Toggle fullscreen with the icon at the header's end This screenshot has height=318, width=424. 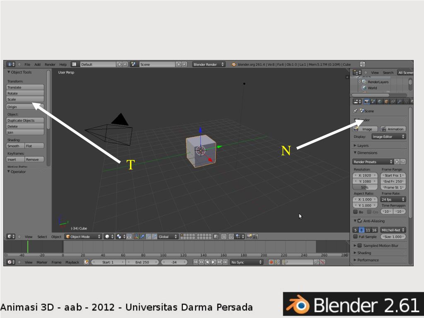click(362, 64)
